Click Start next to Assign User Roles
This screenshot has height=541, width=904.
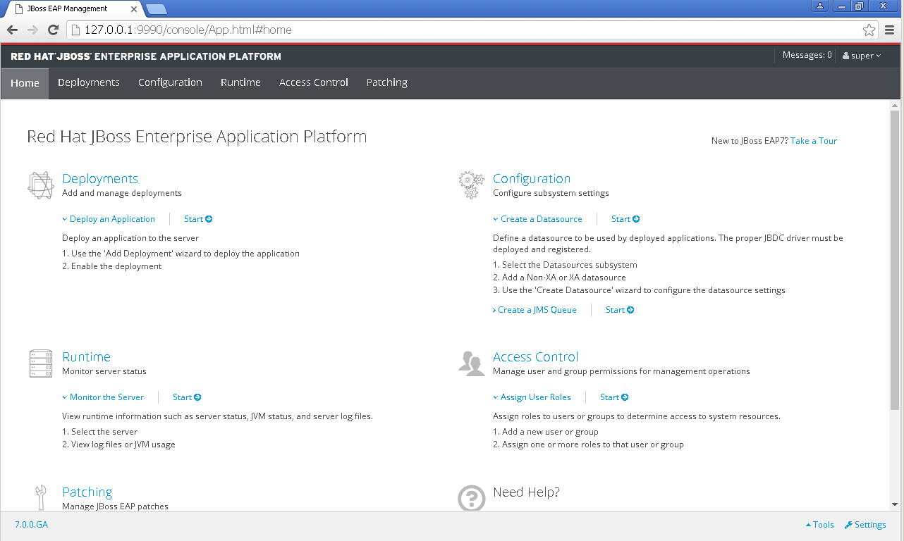tap(614, 397)
